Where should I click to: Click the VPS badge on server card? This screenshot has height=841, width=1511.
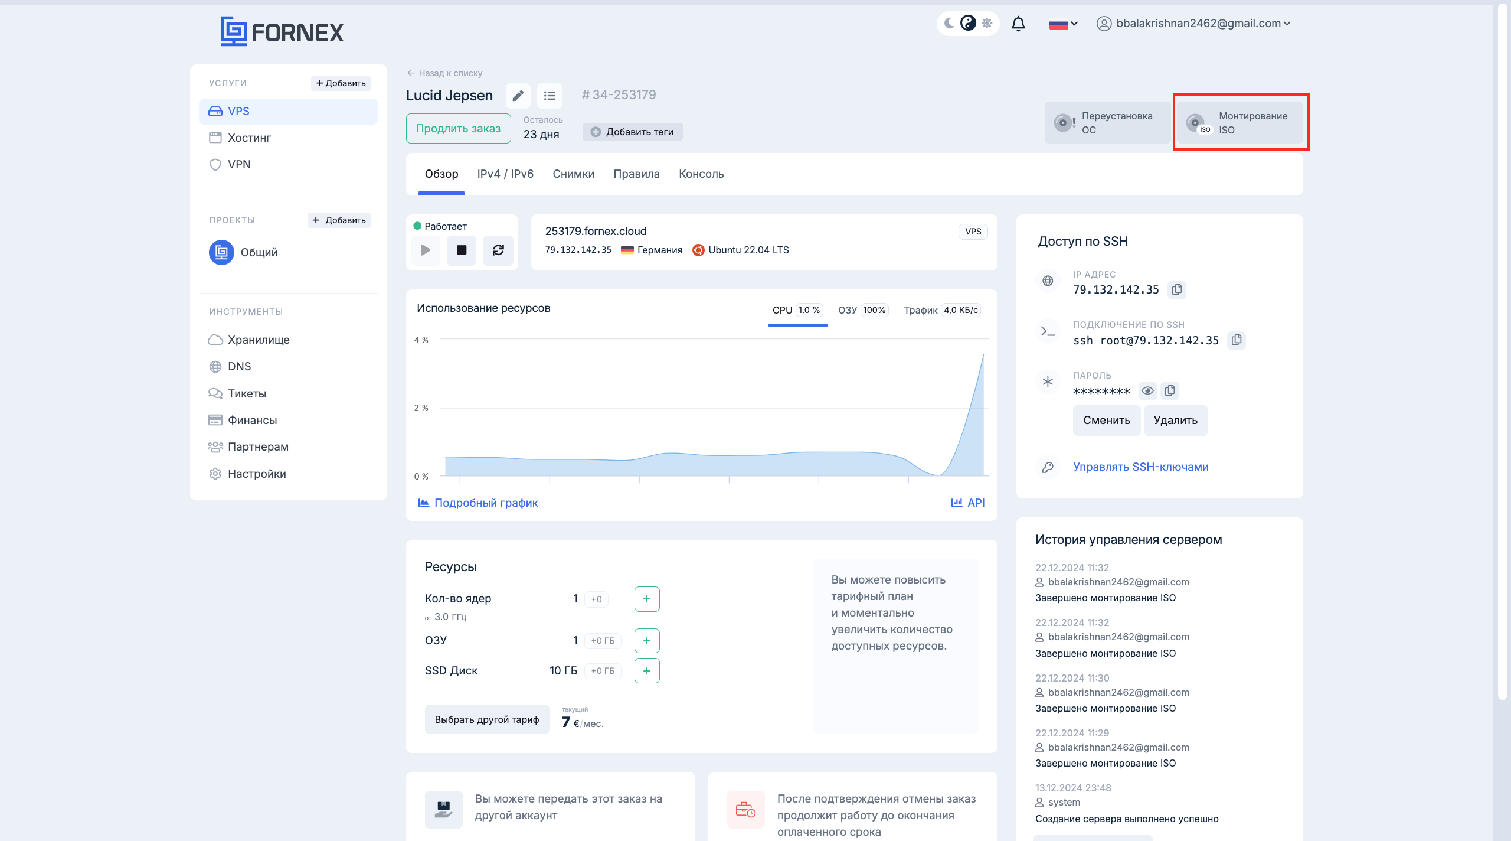(973, 232)
